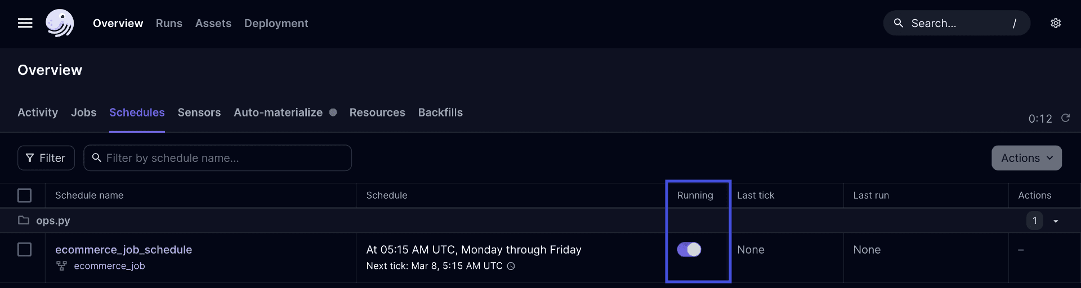1081x288 pixels.
Task: Click the job graph icon near ecommerce_job
Action: tap(61, 266)
